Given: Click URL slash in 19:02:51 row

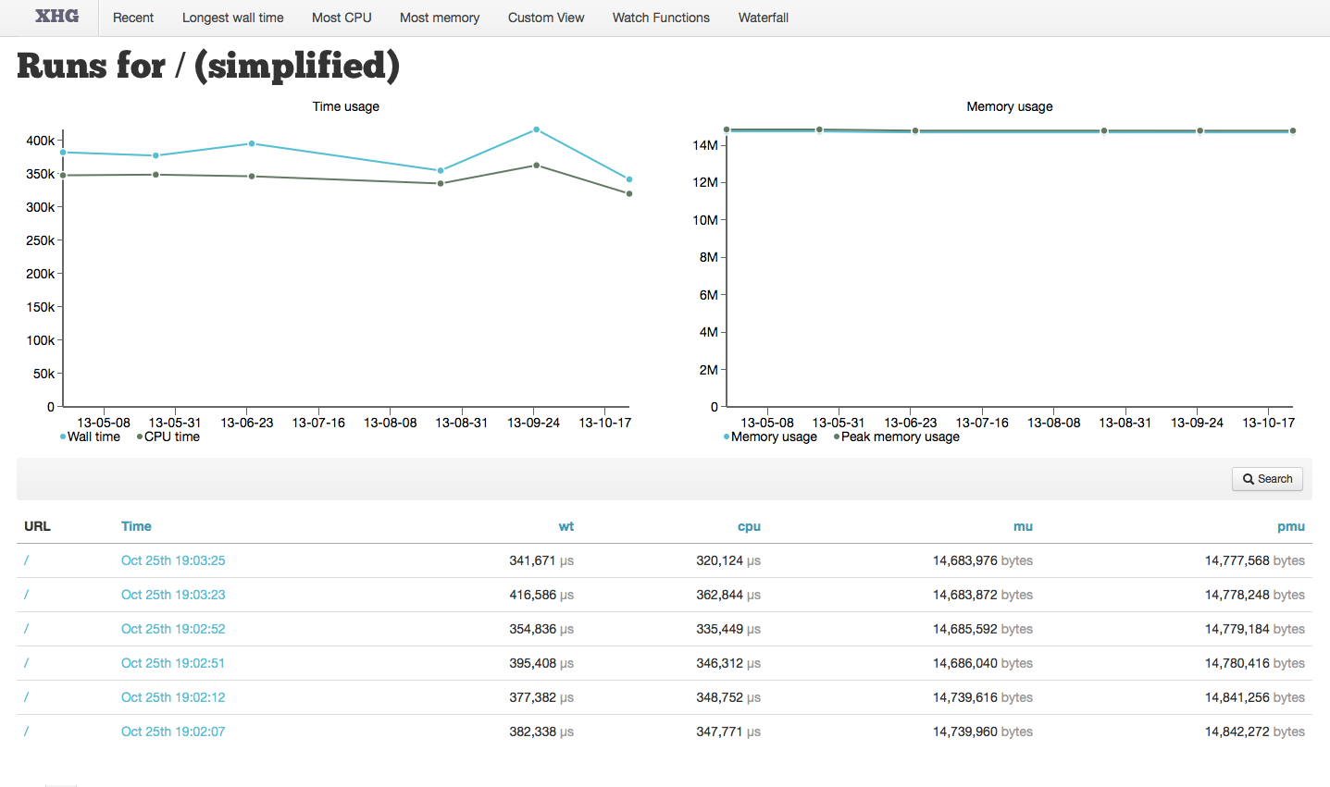Looking at the screenshot, I should coord(26,663).
